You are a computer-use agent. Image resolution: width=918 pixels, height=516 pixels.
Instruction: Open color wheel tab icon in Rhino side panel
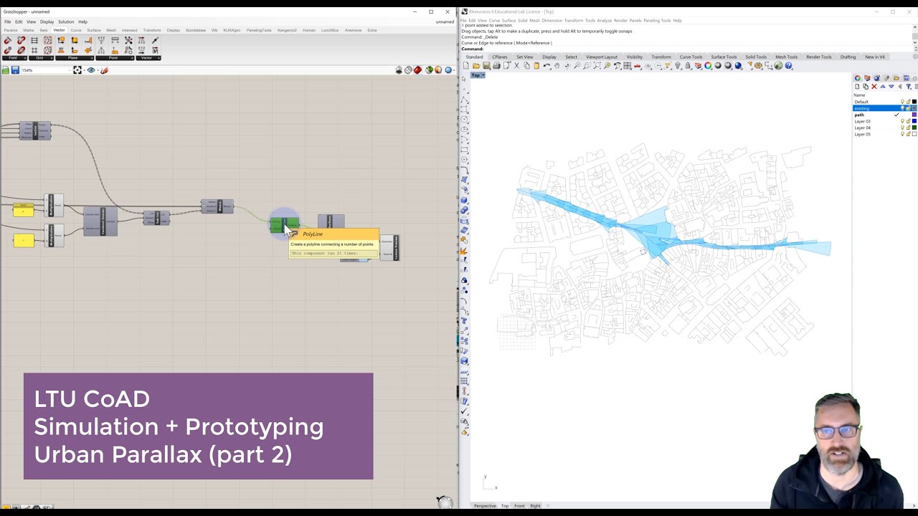(858, 78)
